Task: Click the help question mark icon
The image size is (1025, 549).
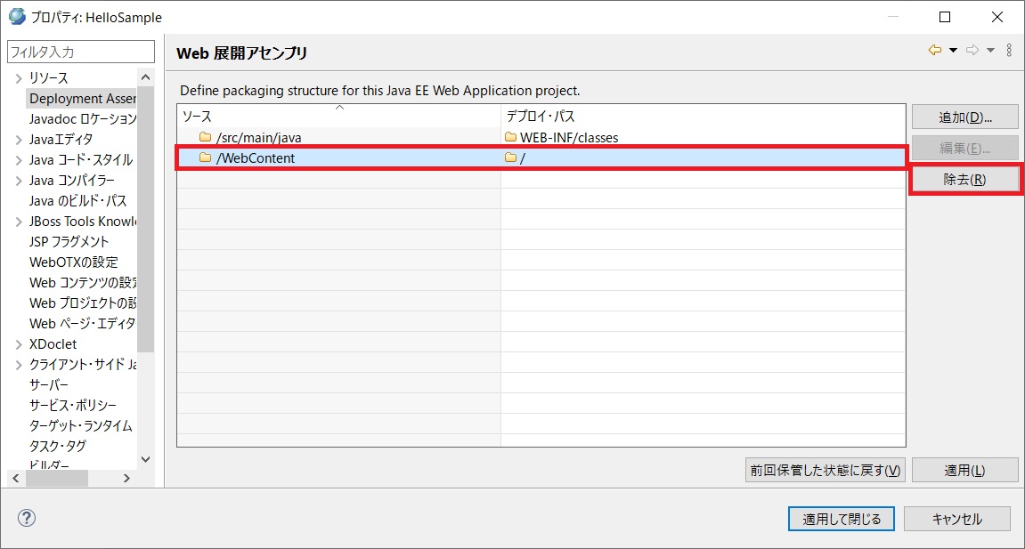Action: (27, 519)
